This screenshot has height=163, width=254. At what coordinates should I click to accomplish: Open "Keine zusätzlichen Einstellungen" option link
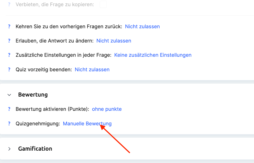[x=153, y=55]
